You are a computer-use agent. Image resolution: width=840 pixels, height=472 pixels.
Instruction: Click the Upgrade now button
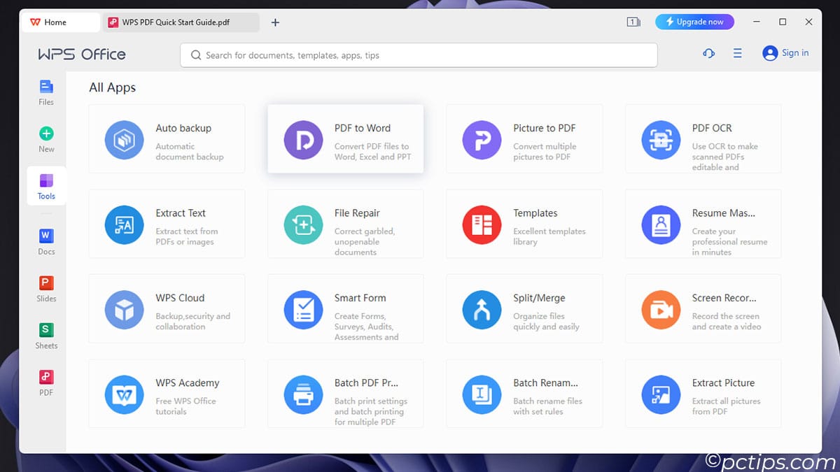click(x=694, y=22)
